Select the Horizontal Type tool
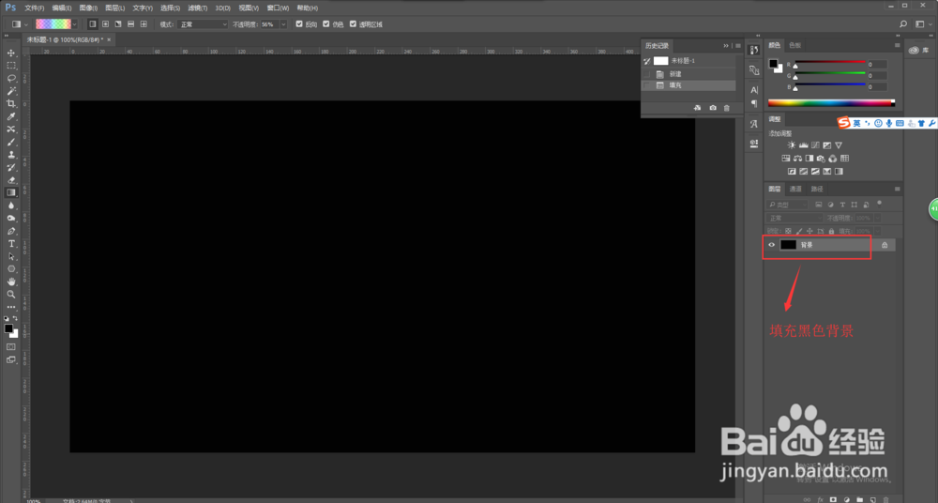This screenshot has height=503, width=938. pyautogui.click(x=10, y=244)
